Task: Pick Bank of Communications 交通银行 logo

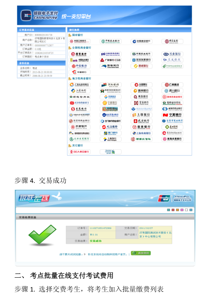Action: (x=172, y=60)
